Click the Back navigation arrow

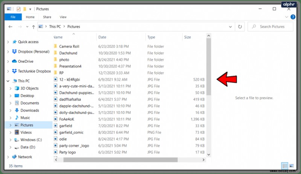[x=11, y=27]
